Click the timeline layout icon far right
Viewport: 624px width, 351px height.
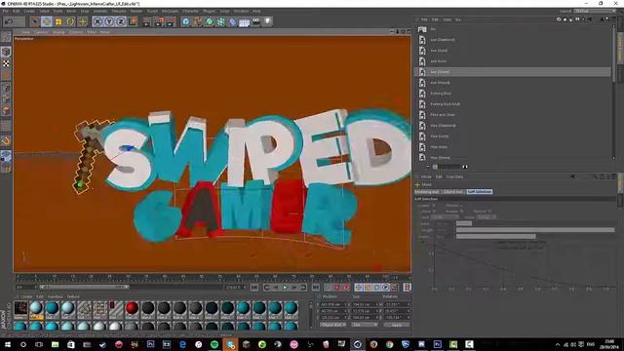(407, 287)
